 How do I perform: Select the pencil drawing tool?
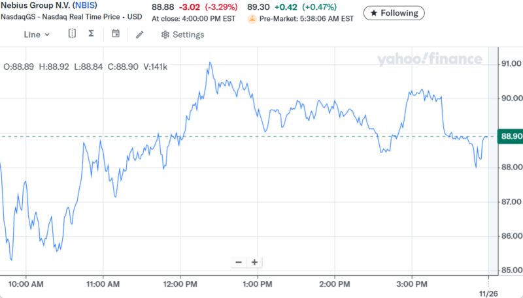point(139,35)
